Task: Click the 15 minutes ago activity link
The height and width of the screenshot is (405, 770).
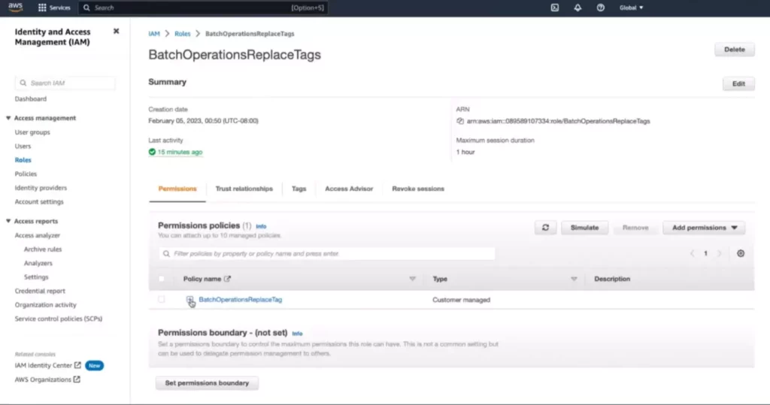Action: click(180, 153)
